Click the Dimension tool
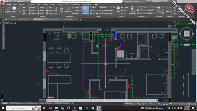The height and width of the screenshot is (111, 197). click(x=68, y=10)
